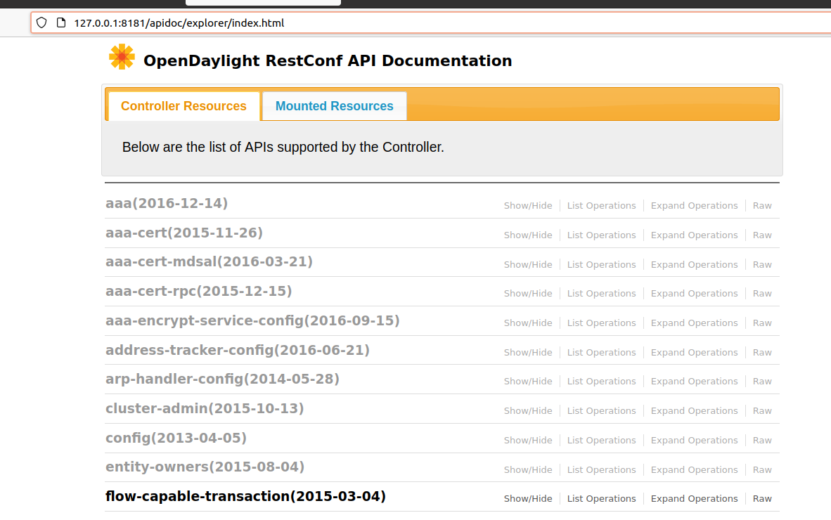
Task: List Operations for config(2013-04-05)
Action: coord(602,441)
